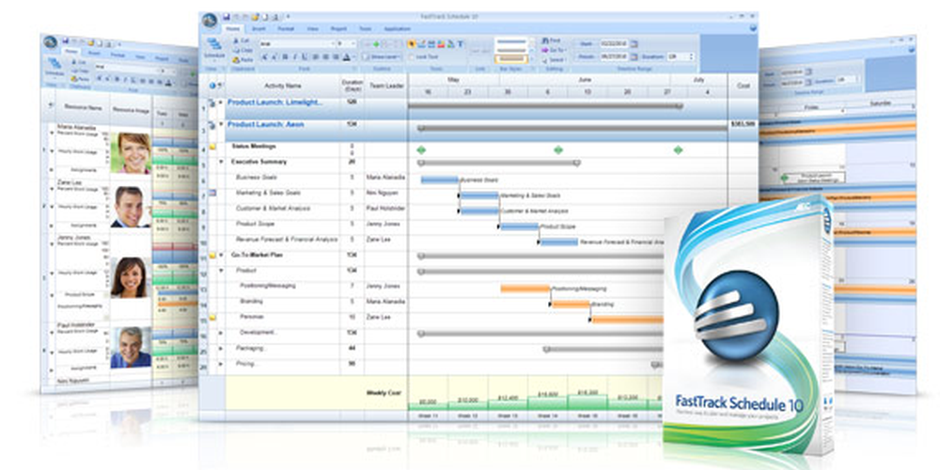Screen dimensions: 940x470
Task: Toggle Italic formatting in Font group
Action: [295, 57]
